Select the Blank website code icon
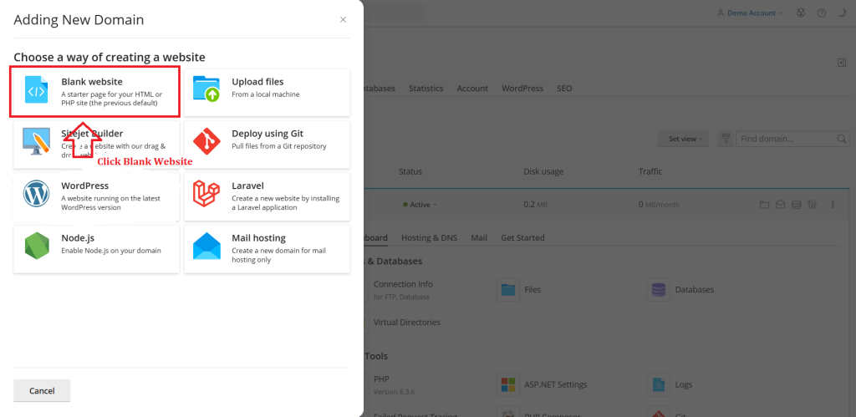The width and height of the screenshot is (856, 417). click(x=37, y=90)
